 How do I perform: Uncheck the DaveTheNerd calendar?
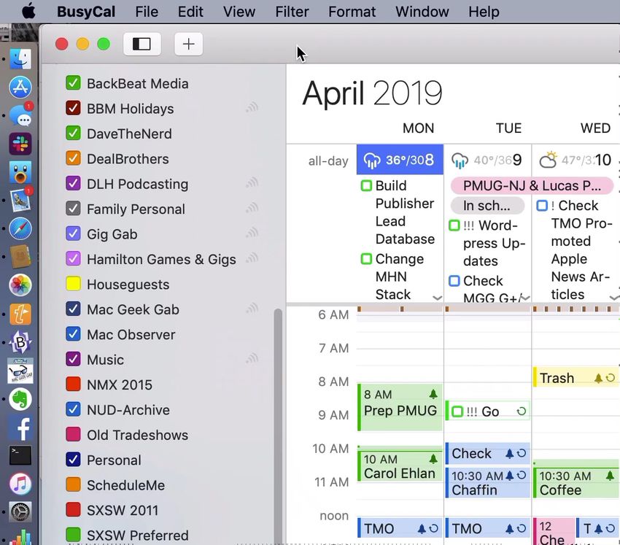point(73,134)
